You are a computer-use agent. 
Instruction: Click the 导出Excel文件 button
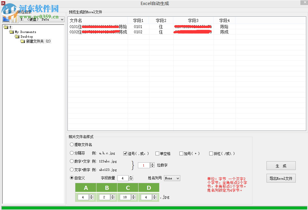click(x=281, y=178)
